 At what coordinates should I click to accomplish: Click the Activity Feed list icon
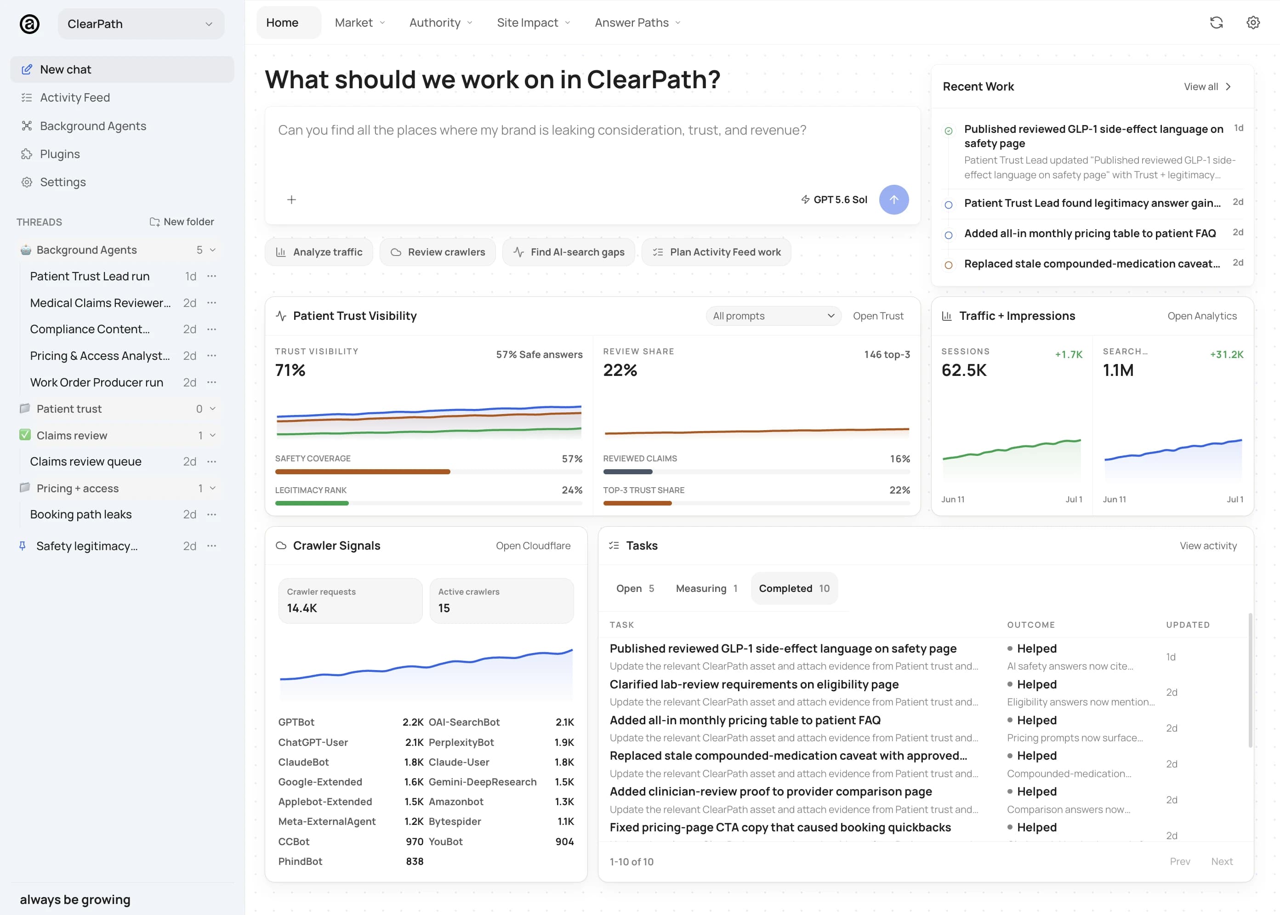pyautogui.click(x=27, y=97)
